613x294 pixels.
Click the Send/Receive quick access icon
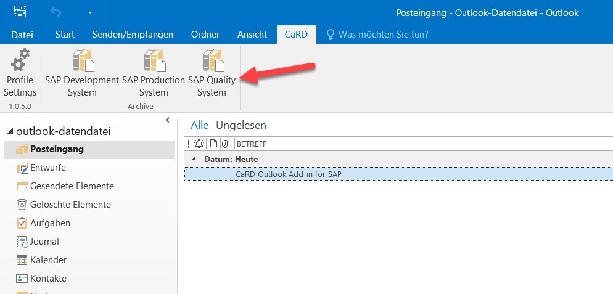pos(20,12)
